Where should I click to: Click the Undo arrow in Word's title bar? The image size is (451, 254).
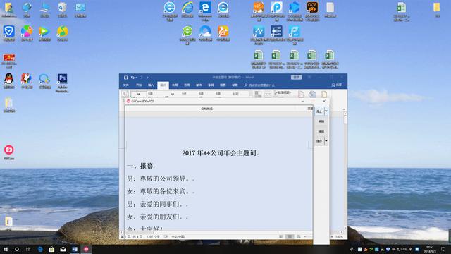[132, 78]
